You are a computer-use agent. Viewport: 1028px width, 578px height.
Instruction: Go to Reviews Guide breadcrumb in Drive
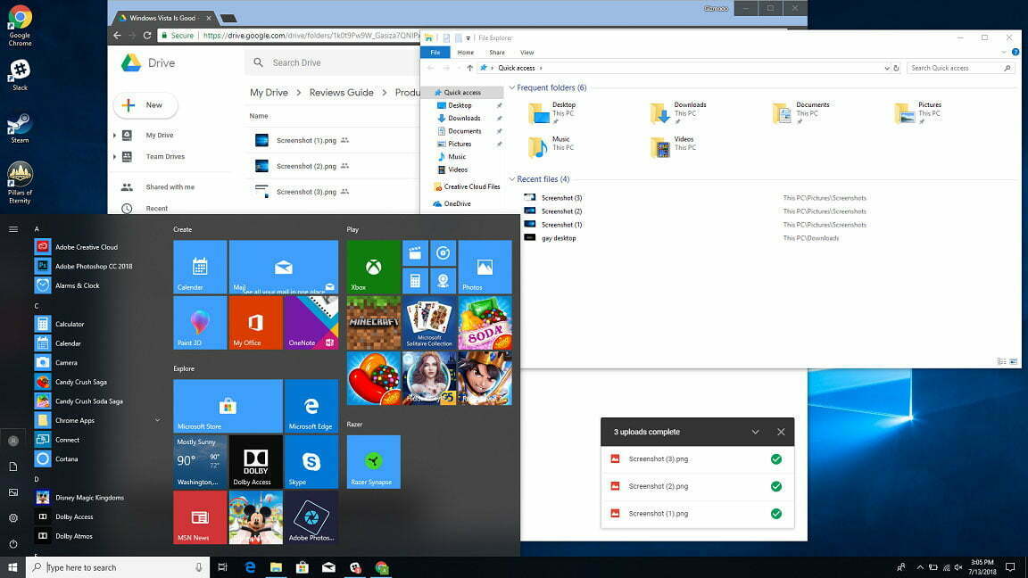(342, 93)
